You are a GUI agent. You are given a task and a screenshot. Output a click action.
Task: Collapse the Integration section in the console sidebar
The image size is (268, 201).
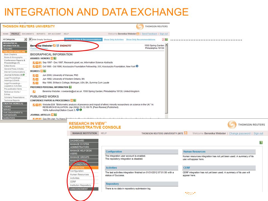(84, 168)
